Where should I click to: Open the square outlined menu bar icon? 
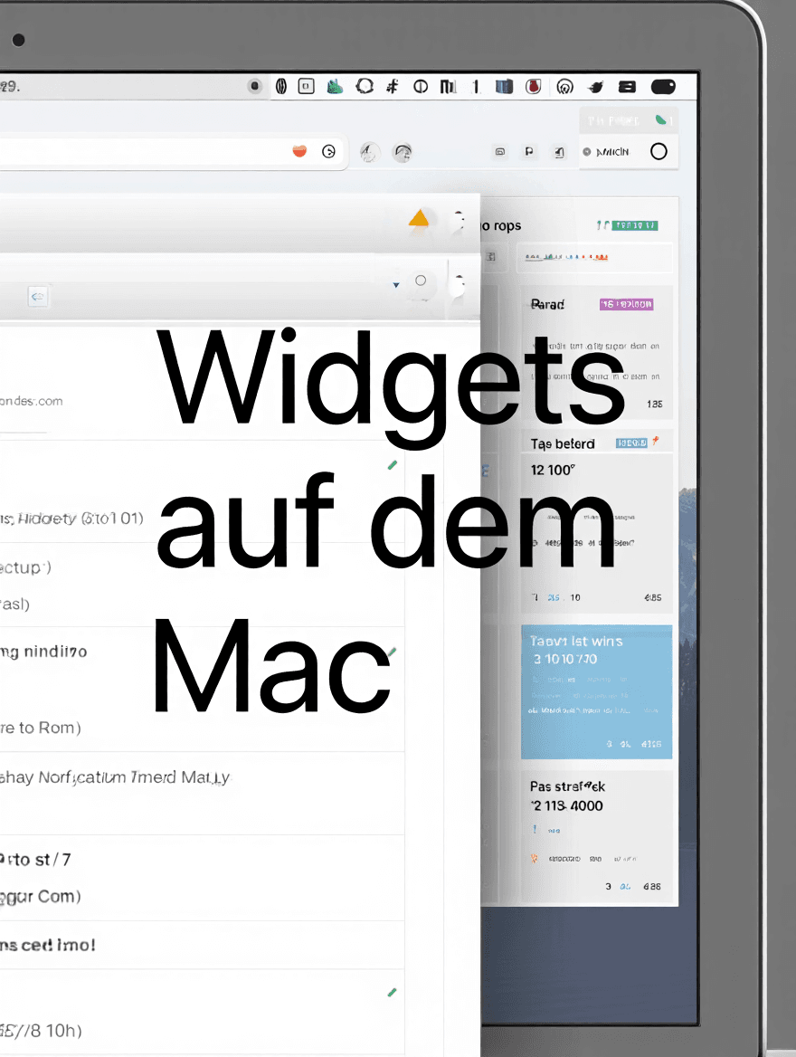pyautogui.click(x=306, y=86)
